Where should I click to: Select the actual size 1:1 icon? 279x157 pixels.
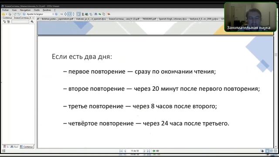click(61, 14)
